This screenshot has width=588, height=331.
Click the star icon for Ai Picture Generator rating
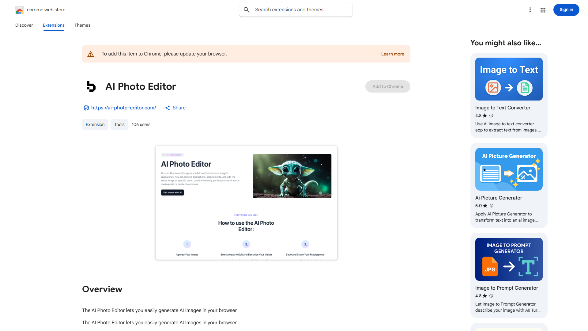[x=485, y=206]
